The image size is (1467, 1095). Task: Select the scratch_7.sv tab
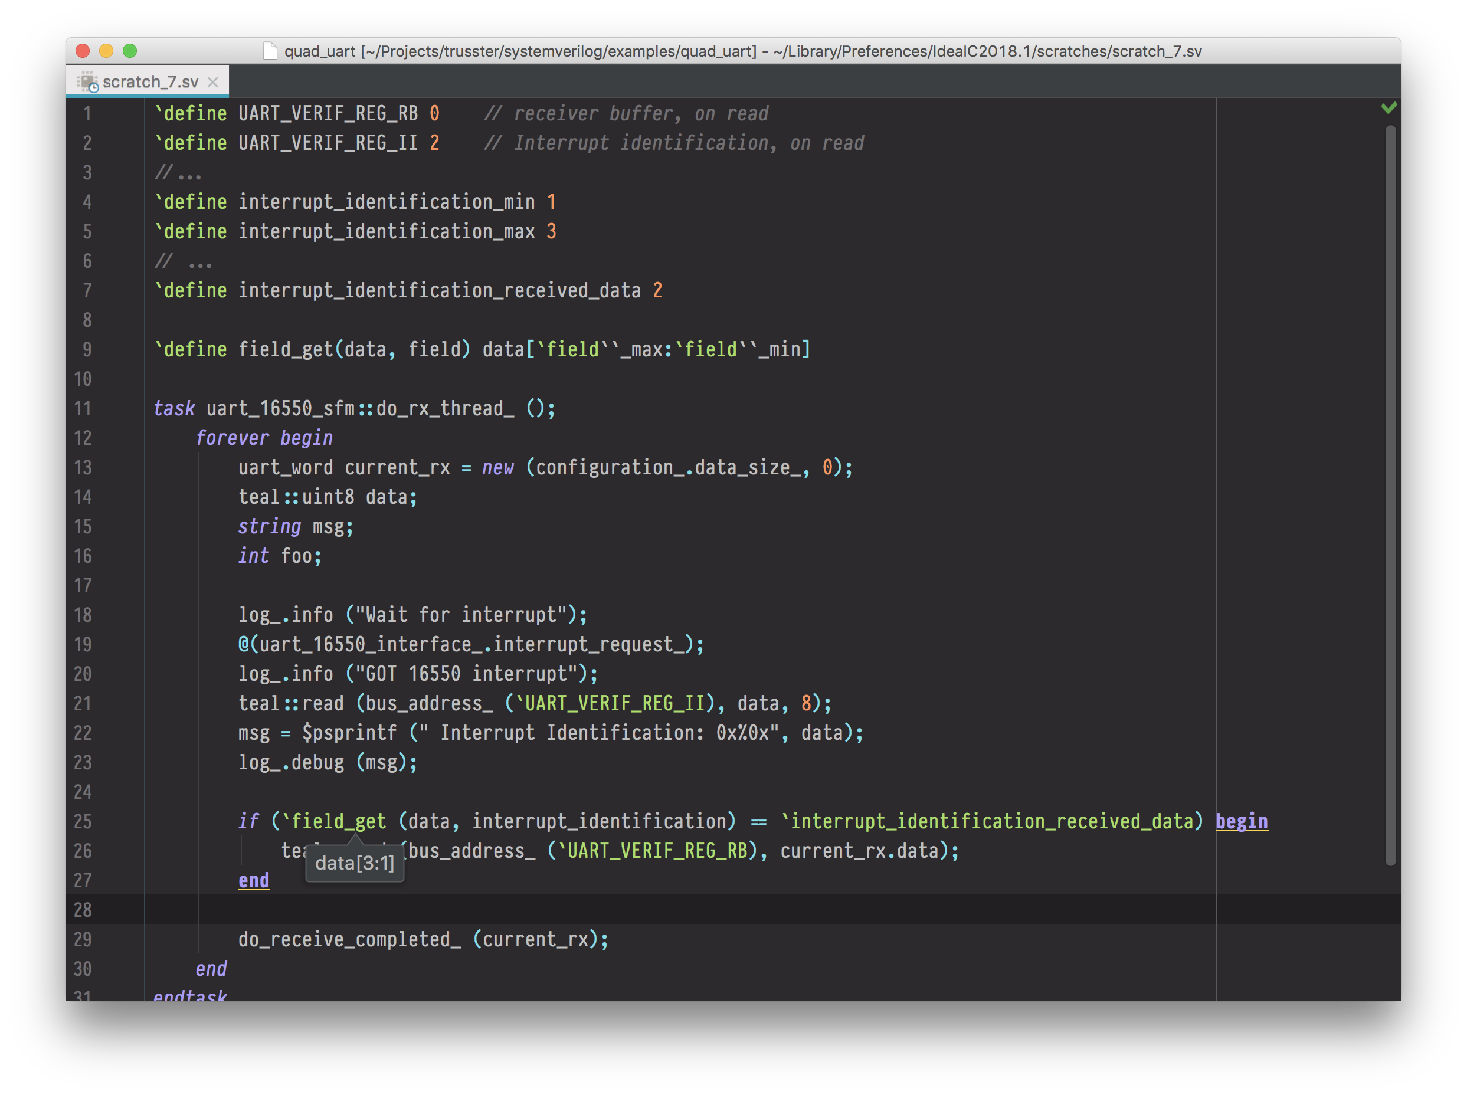click(x=150, y=82)
